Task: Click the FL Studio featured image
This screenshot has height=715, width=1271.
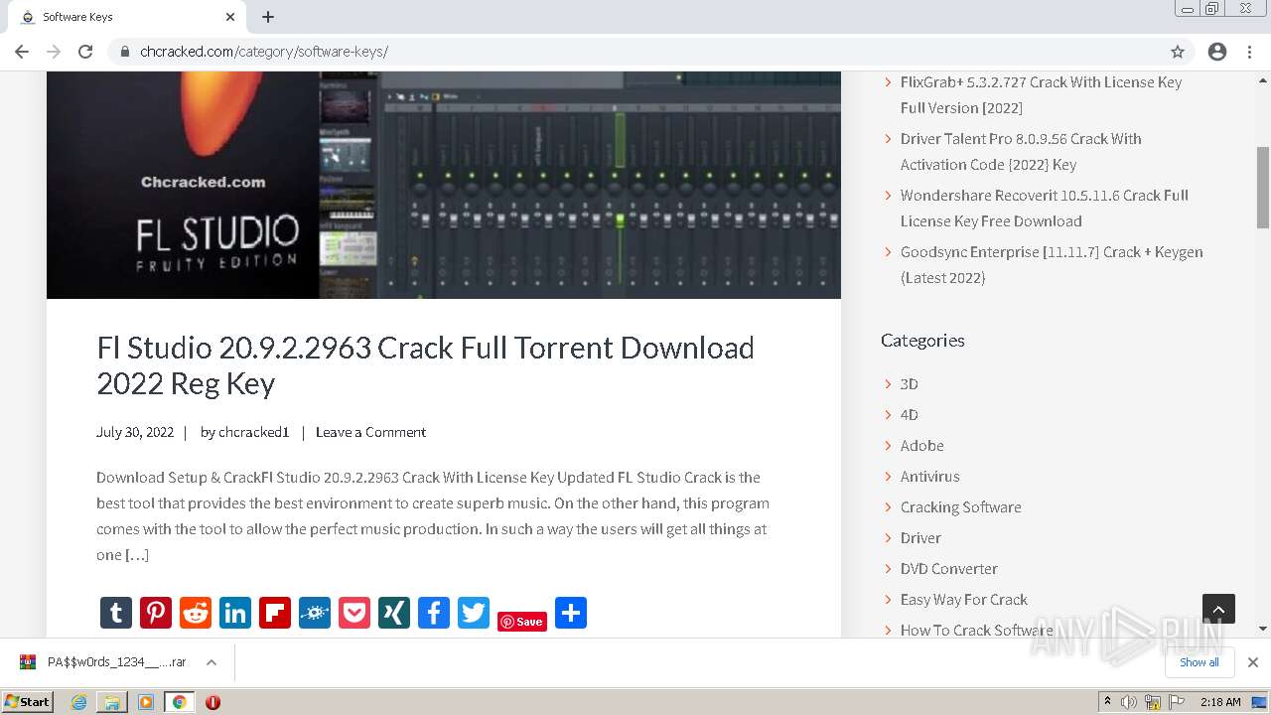Action: point(444,185)
